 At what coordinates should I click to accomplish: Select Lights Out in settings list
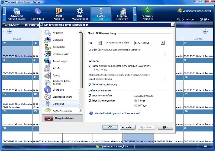tap(60, 104)
